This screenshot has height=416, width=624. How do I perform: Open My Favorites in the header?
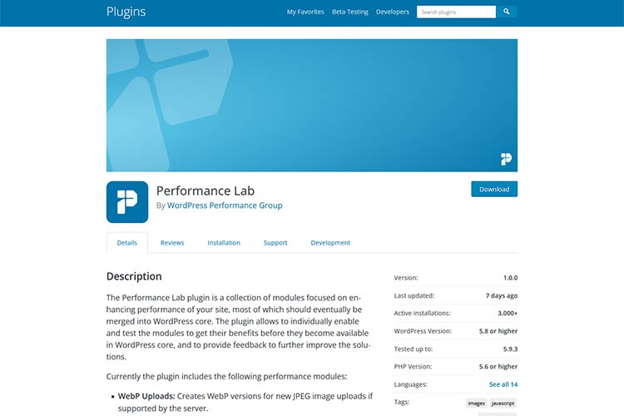[x=305, y=12]
